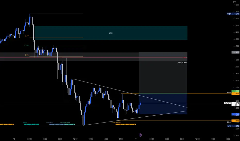Select the London session label
Viewport: 240px width, 141px height.
(x=24, y=123)
